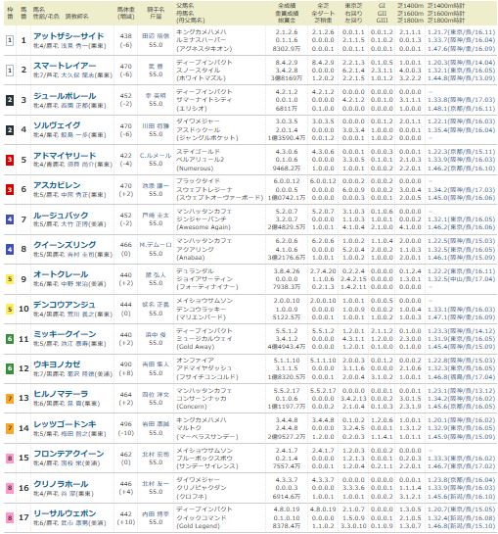The image size is (498, 534).
Task: Open クリノラホール horse page link
Action: coord(61,484)
